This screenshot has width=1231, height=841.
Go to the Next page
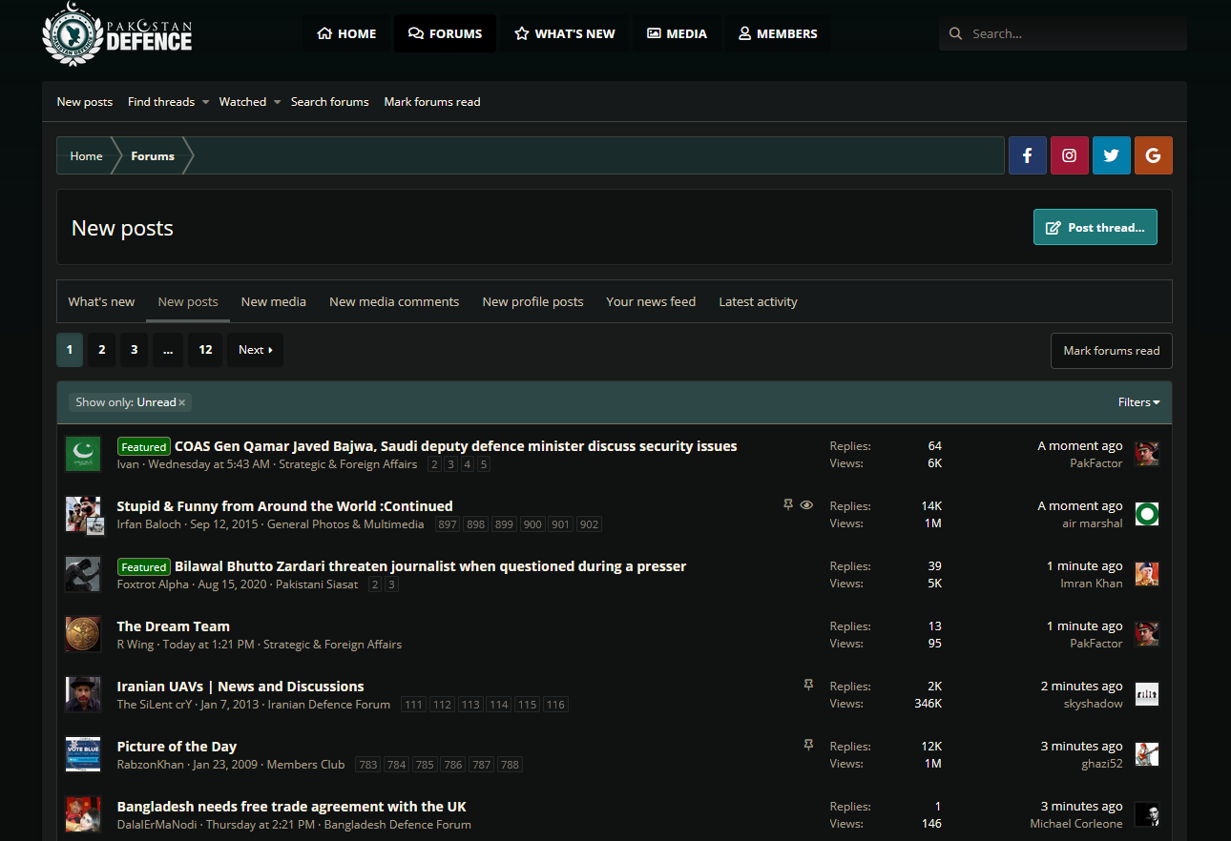pos(256,350)
